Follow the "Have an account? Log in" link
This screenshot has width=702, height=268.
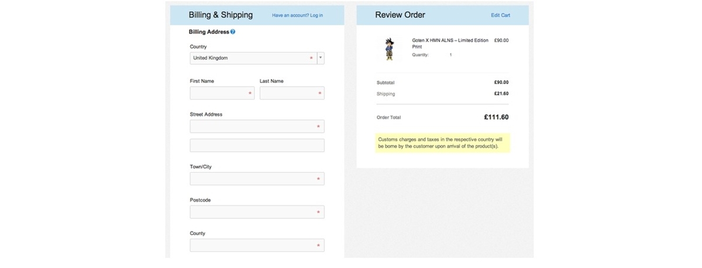pyautogui.click(x=297, y=15)
